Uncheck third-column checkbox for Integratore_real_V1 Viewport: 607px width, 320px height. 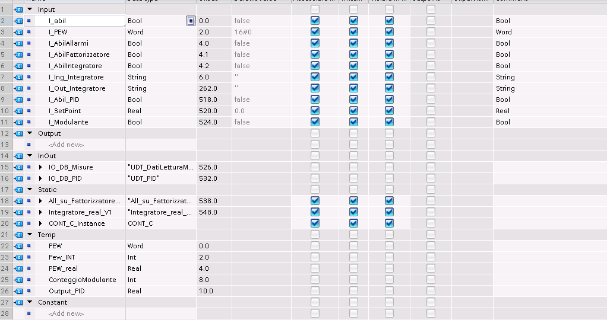pos(389,212)
